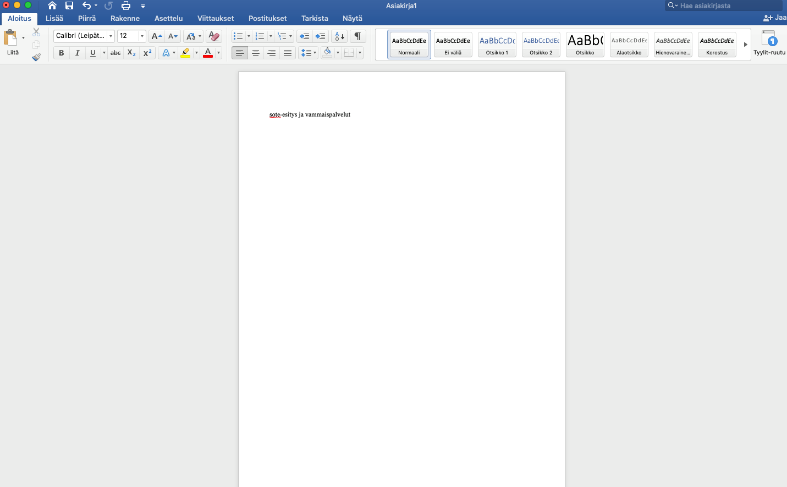Cut selection with the scissors icon
This screenshot has height=487, width=787.
pyautogui.click(x=36, y=32)
